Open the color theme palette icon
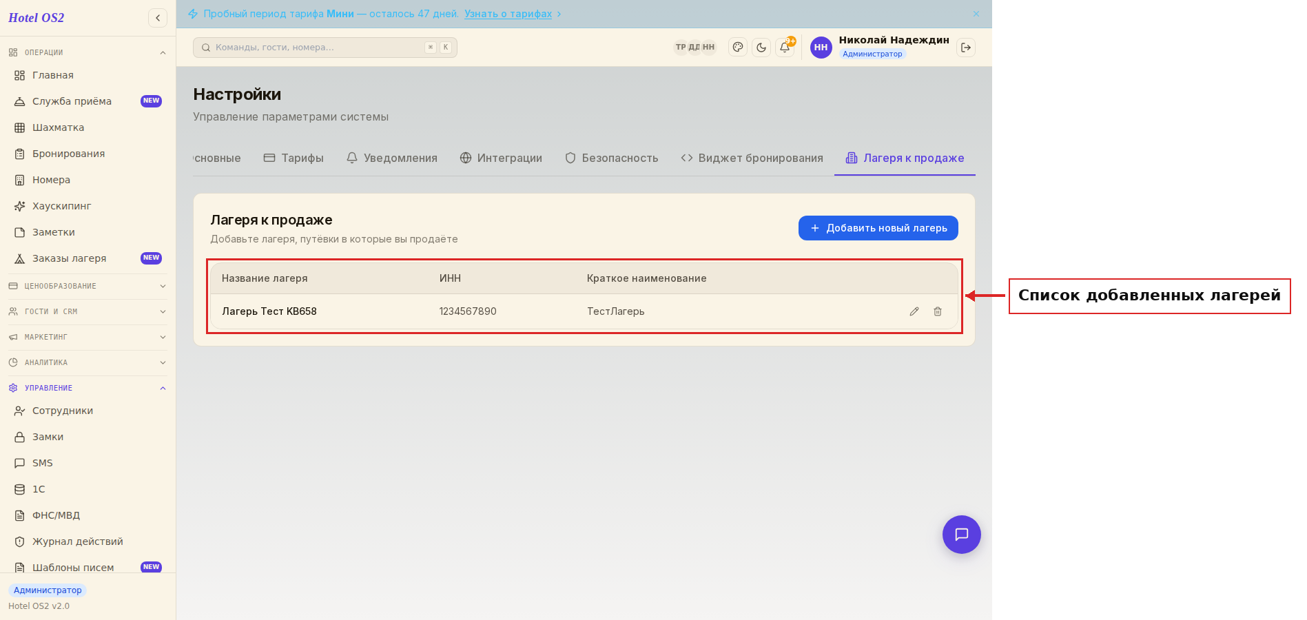Screen dimensions: 1307x620 [x=738, y=48]
